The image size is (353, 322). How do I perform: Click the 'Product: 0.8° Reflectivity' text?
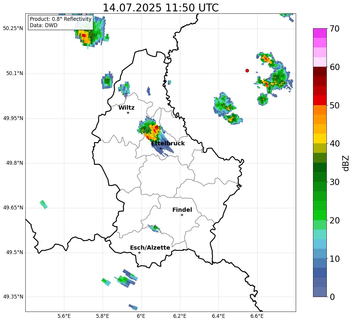61,19
